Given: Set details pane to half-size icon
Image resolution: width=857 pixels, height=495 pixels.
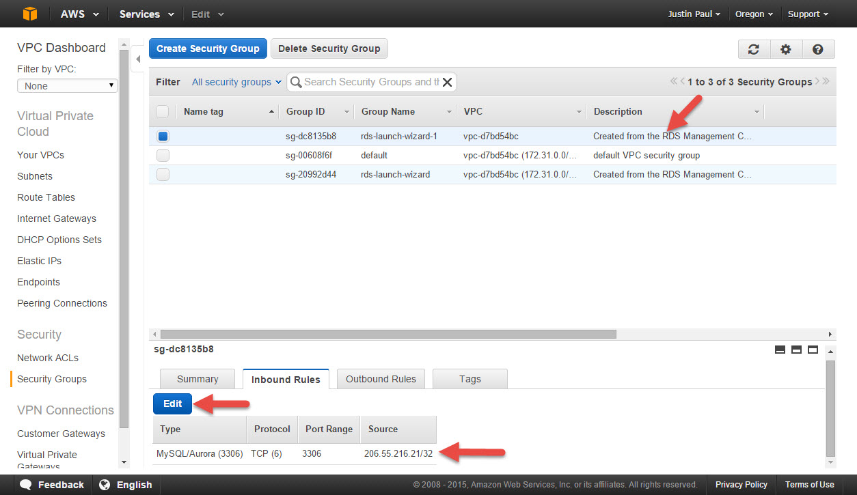Looking at the screenshot, I should (796, 350).
